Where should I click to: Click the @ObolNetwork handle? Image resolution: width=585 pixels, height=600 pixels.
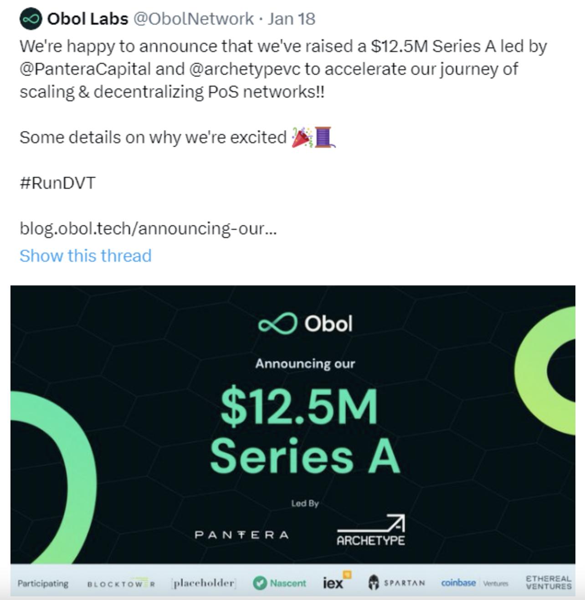click(194, 19)
